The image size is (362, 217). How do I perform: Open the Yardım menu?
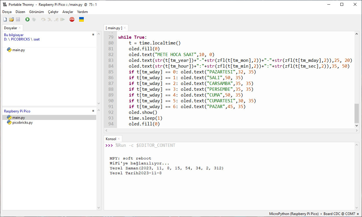tap(82, 12)
